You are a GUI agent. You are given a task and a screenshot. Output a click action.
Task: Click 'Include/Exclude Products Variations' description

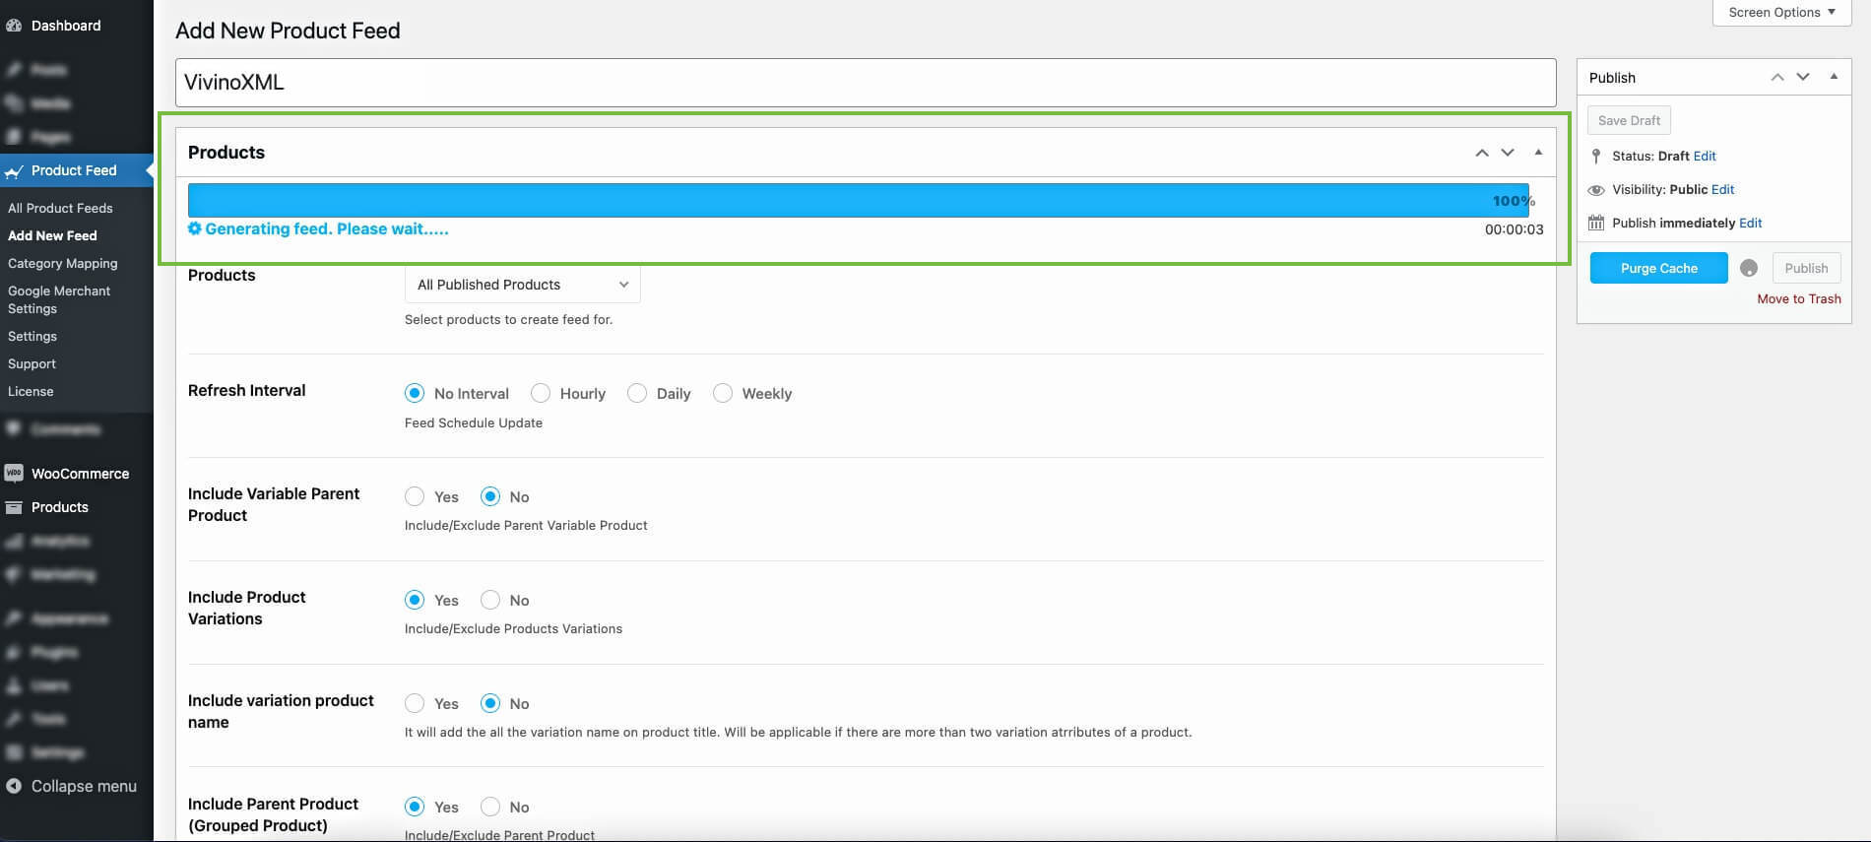pyautogui.click(x=513, y=628)
